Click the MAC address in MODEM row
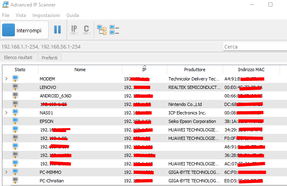287x186 pixels. [244, 79]
